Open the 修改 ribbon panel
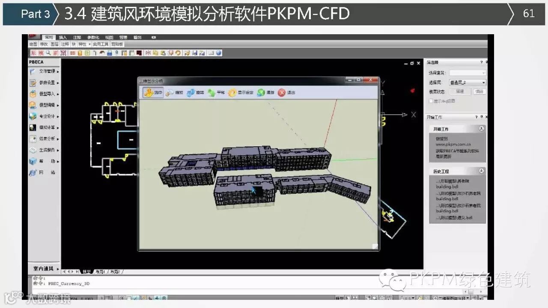Viewport: 548px width, 308px height. point(44,44)
